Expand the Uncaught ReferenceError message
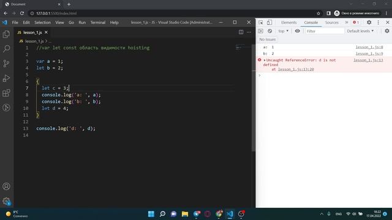Viewport: 392px width, 220px height. tap(265, 60)
